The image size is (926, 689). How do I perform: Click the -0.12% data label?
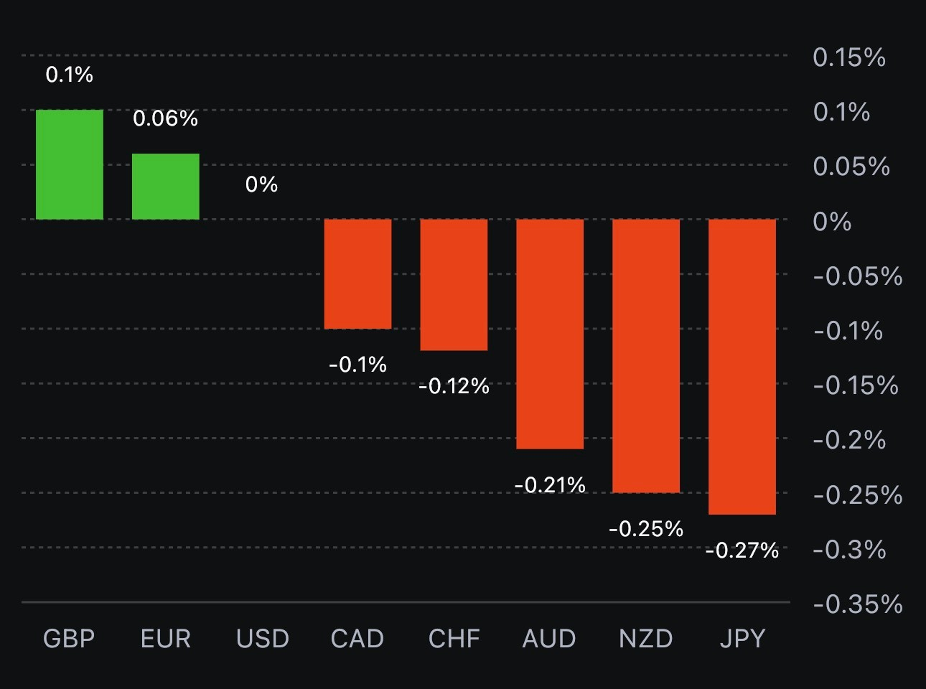click(454, 386)
